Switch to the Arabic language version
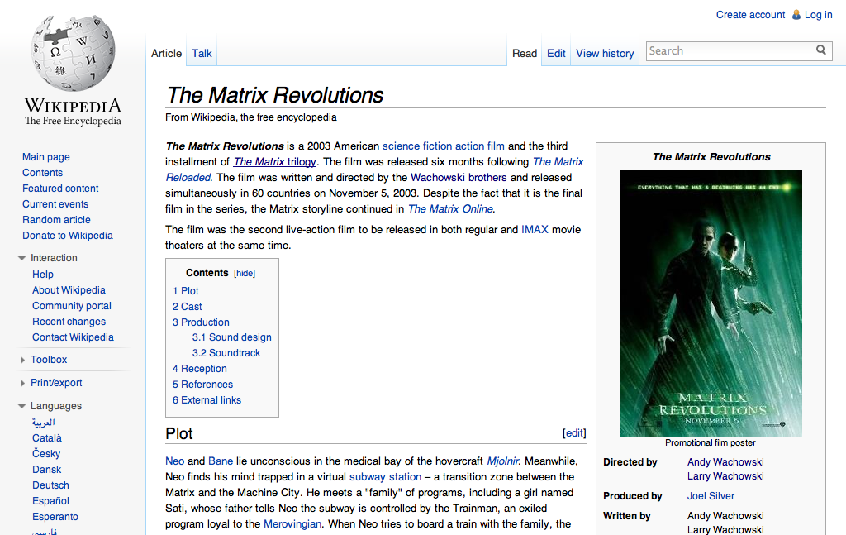The image size is (846, 535). [43, 423]
